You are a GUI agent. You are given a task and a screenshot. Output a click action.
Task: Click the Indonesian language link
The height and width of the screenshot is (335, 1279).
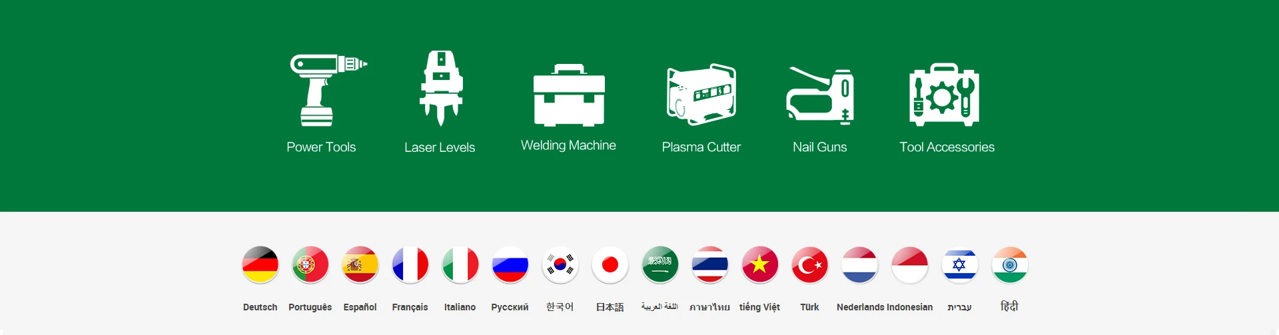[x=910, y=307]
